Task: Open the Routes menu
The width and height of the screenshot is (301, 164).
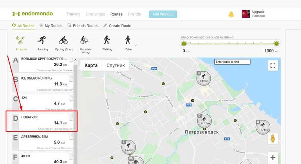Action: [116, 14]
